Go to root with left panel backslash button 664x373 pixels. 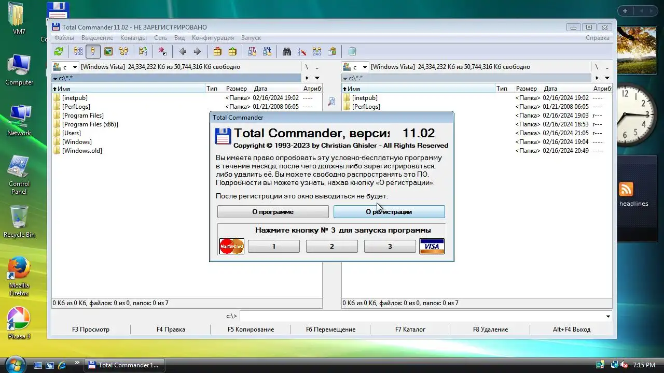point(307,67)
